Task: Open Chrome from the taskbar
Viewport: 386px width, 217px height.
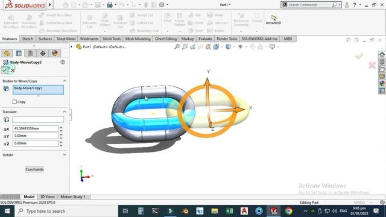Action: pyautogui.click(x=288, y=211)
